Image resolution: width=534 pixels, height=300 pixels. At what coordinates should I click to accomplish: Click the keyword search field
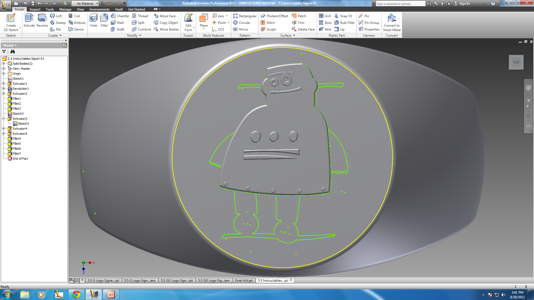(400, 4)
